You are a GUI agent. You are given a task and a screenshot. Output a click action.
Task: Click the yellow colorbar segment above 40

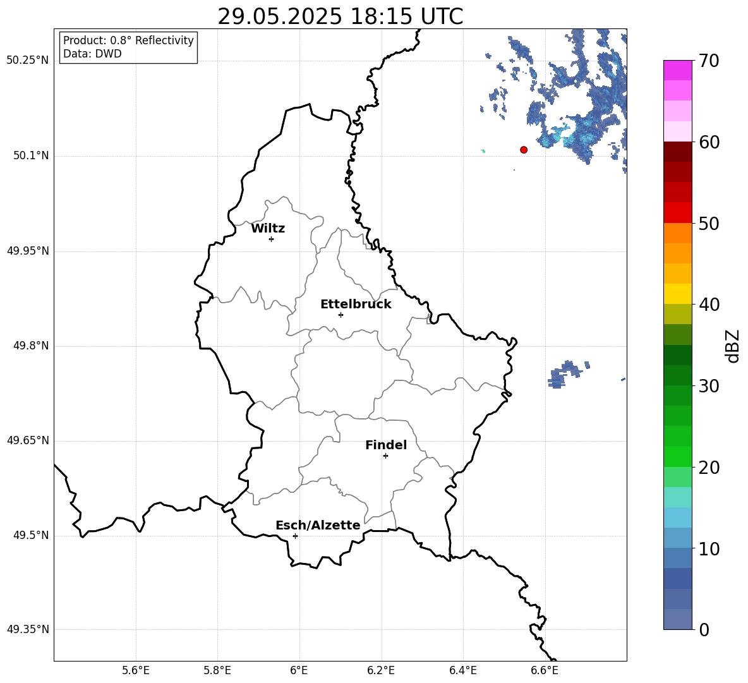pos(678,294)
